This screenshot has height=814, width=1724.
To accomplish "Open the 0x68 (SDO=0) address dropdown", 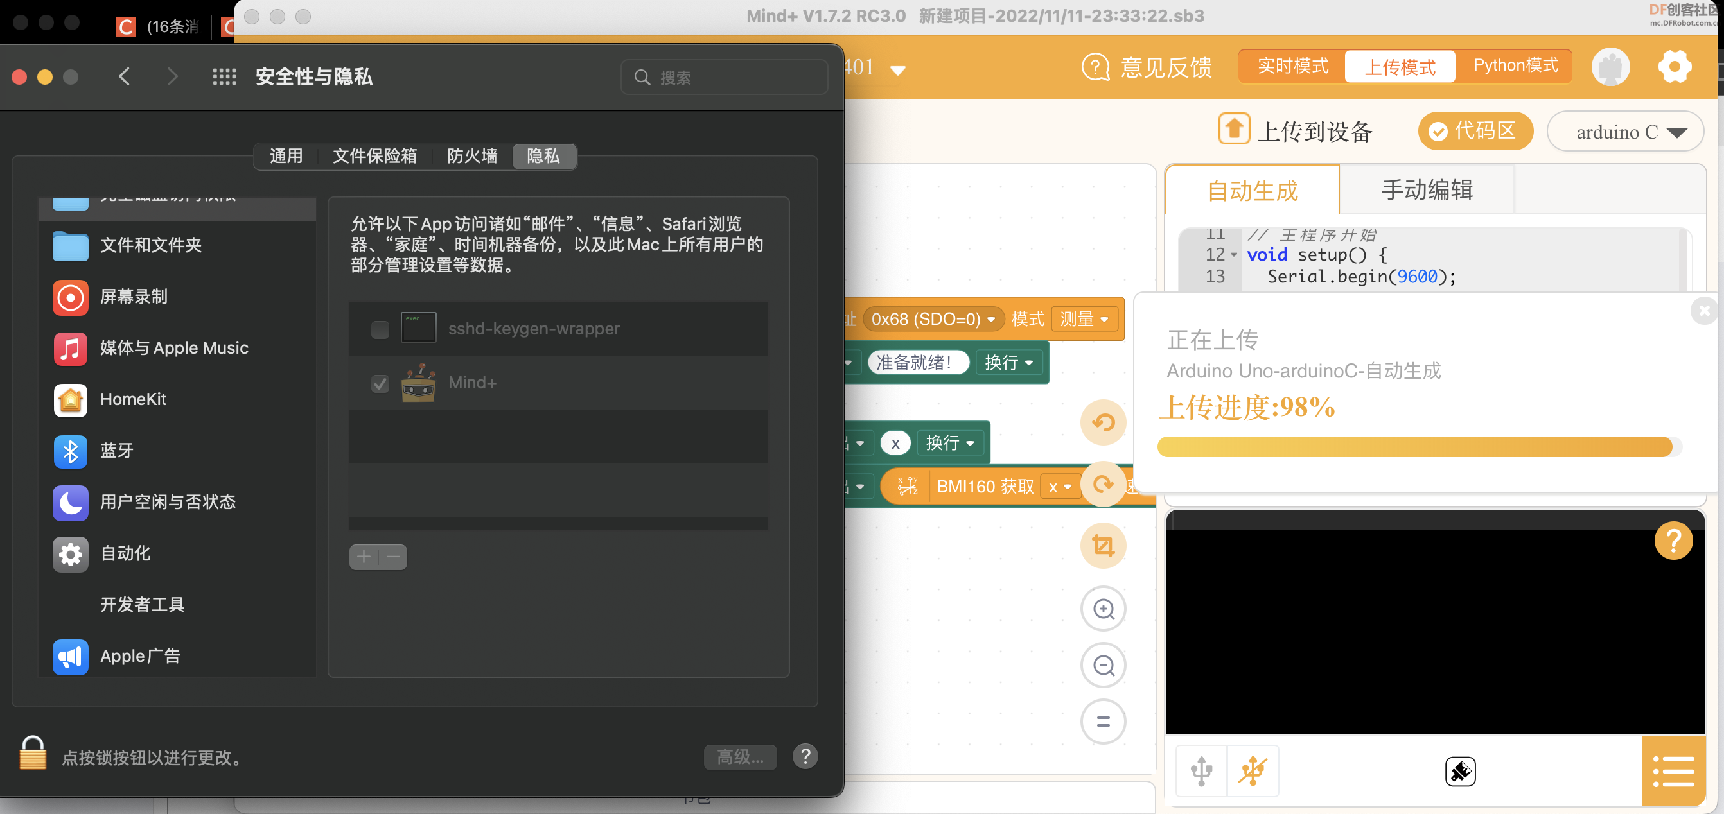I will point(933,320).
